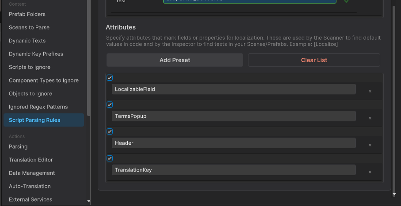Open the Translation Editor page
401x206 pixels.
[31, 160]
